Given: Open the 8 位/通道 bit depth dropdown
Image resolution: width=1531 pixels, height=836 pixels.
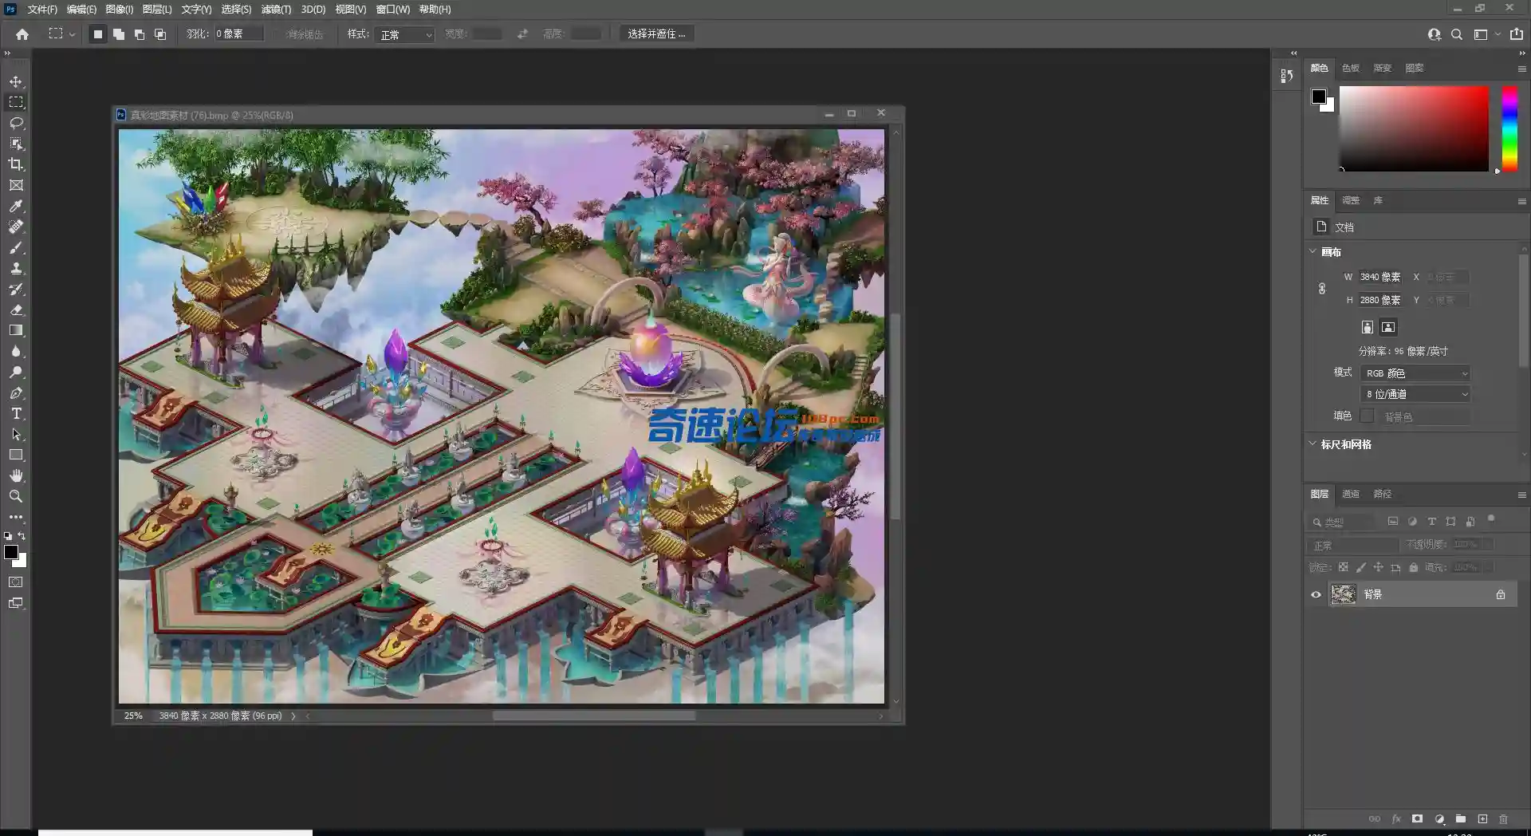Looking at the screenshot, I should (1415, 394).
